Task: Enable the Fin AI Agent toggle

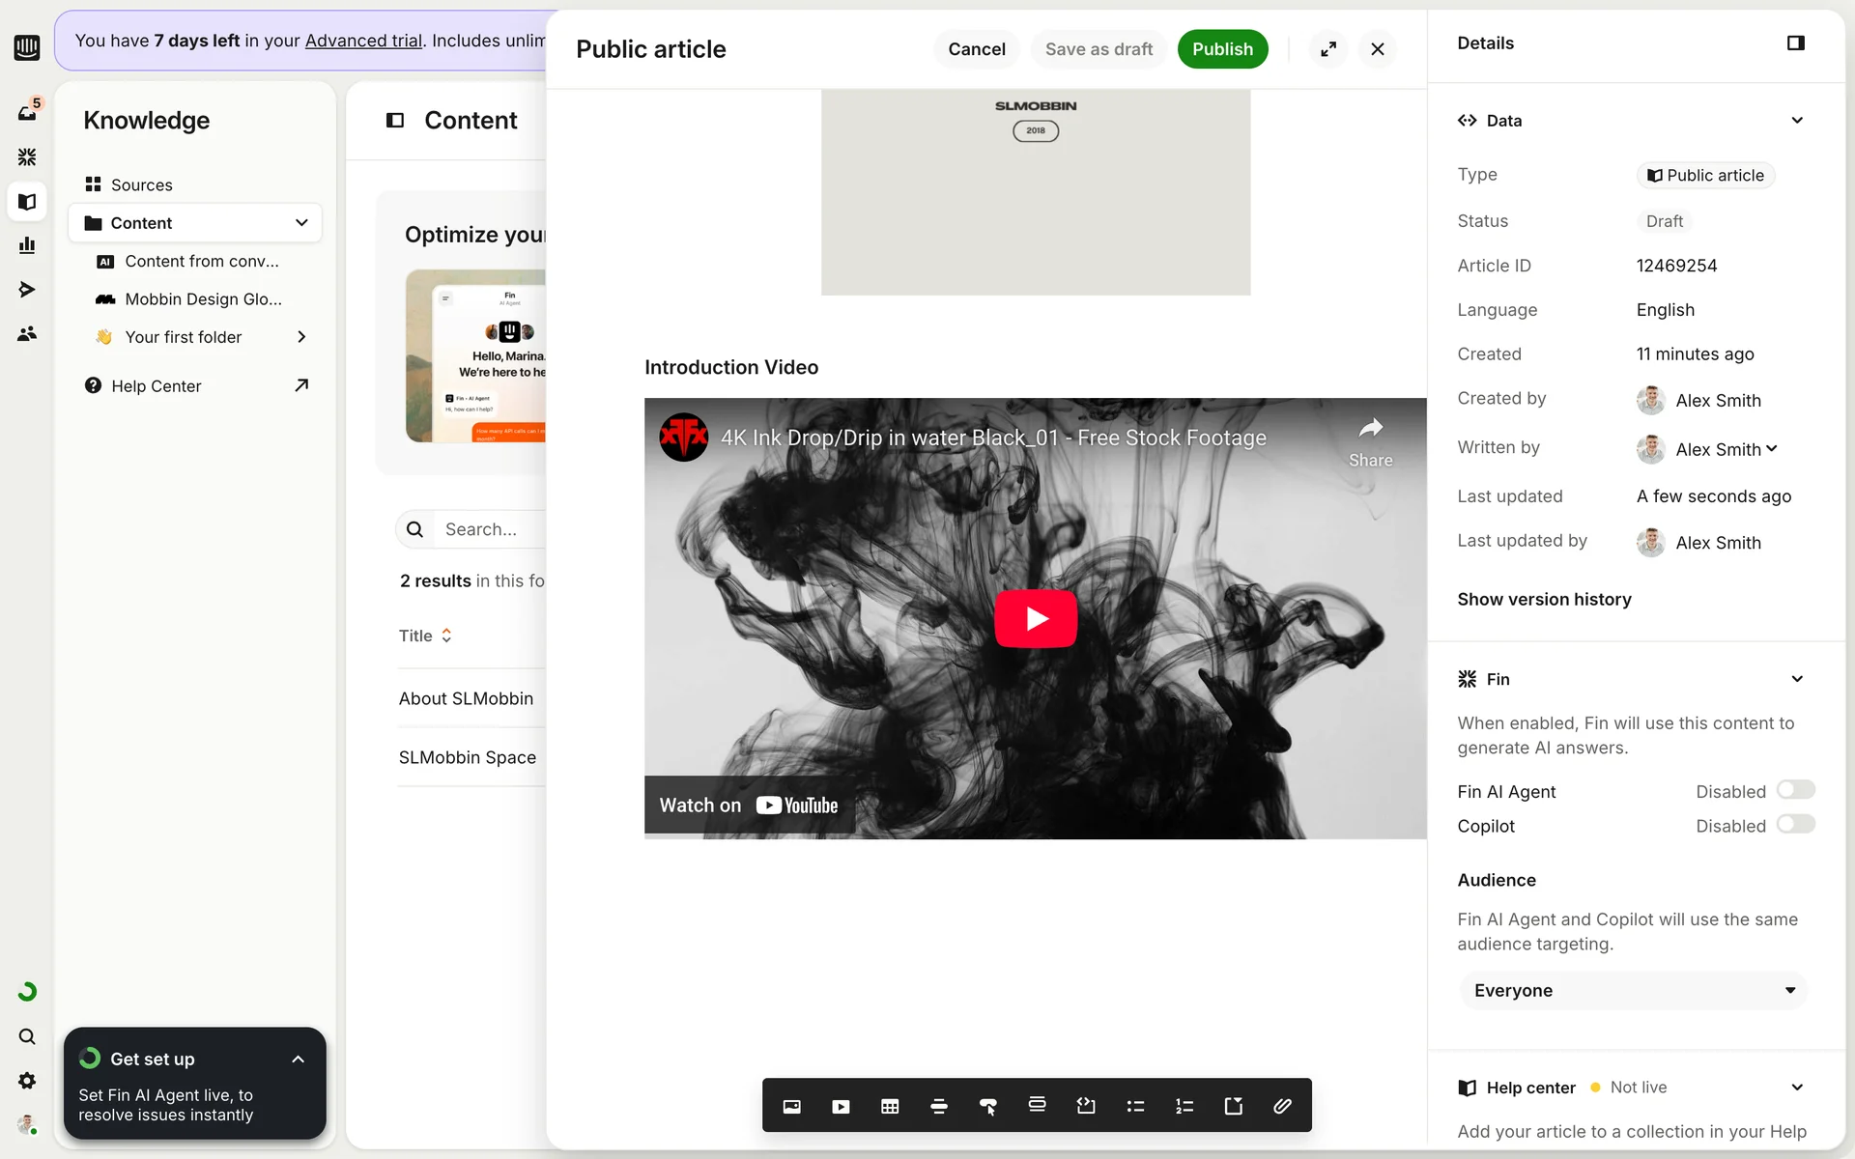Action: pyautogui.click(x=1795, y=790)
